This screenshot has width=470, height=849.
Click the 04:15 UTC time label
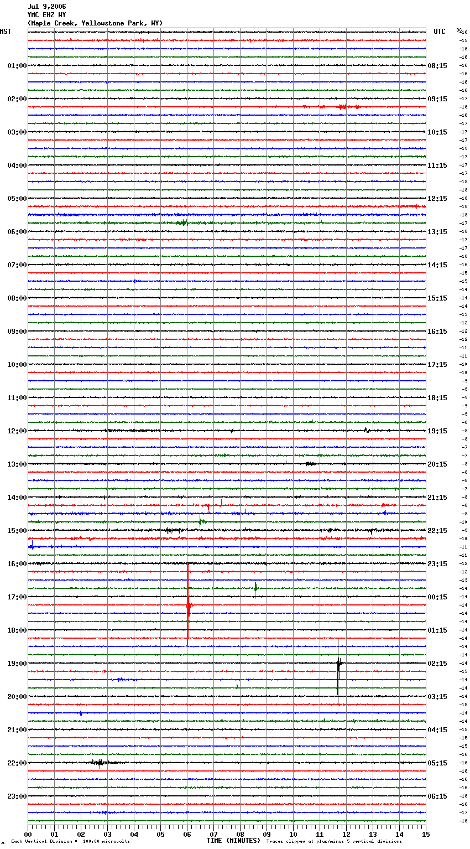pos(437,730)
